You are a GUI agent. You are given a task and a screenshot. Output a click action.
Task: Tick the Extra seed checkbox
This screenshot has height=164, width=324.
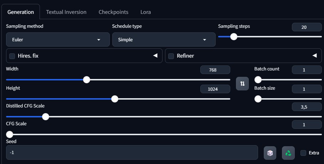coord(303,153)
